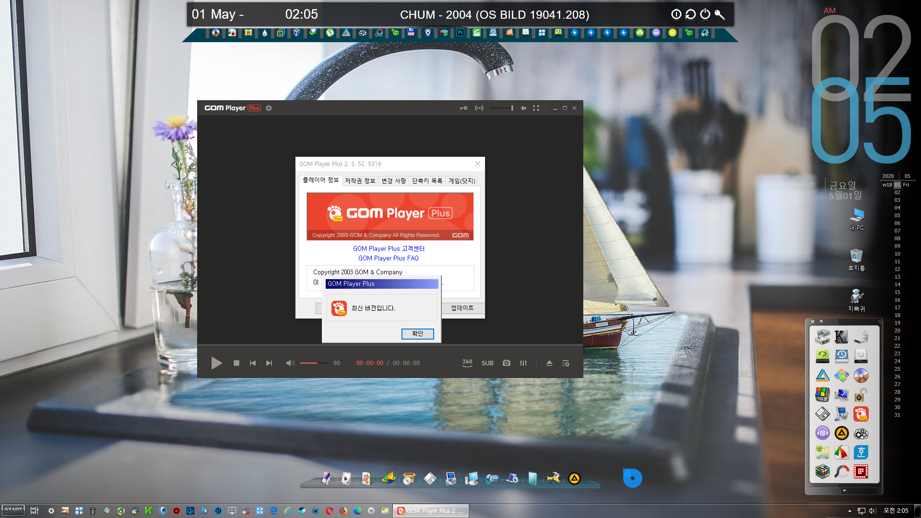Open the AIMP icon in side launcher panel
Image resolution: width=921 pixels, height=518 pixels.
point(841,434)
